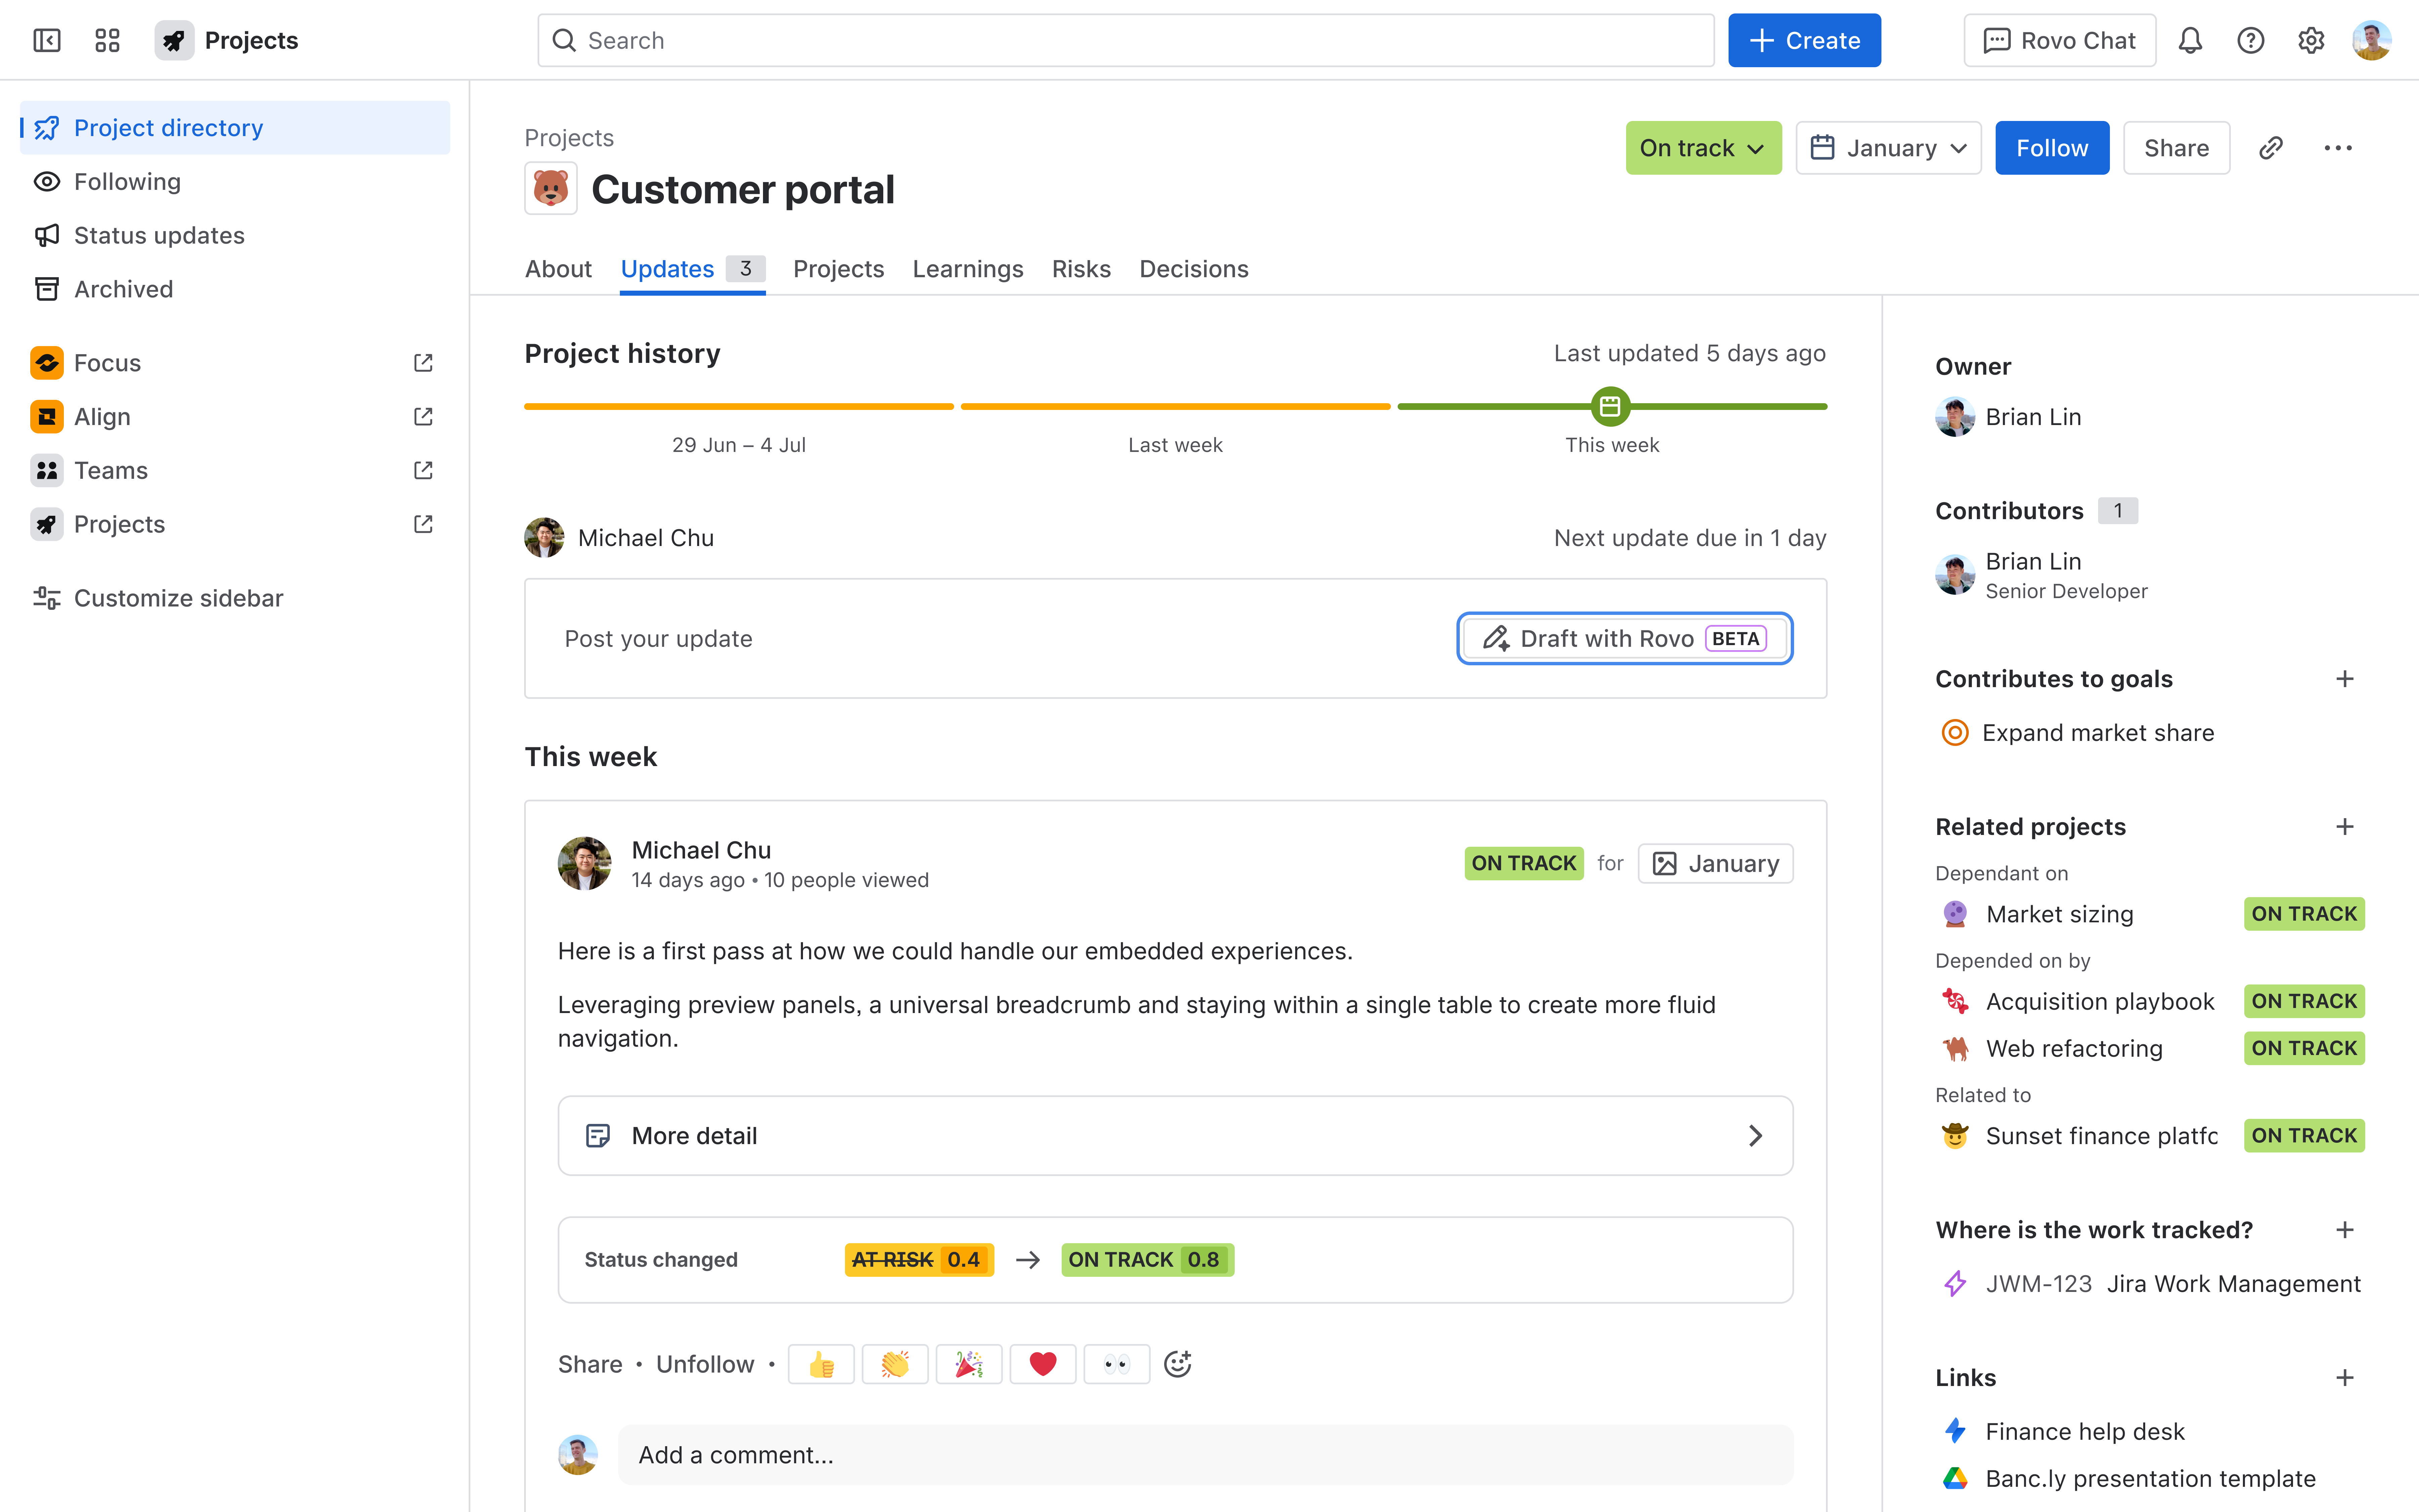Open the more actions ellipsis menu
2419x1512 pixels.
coord(2337,148)
